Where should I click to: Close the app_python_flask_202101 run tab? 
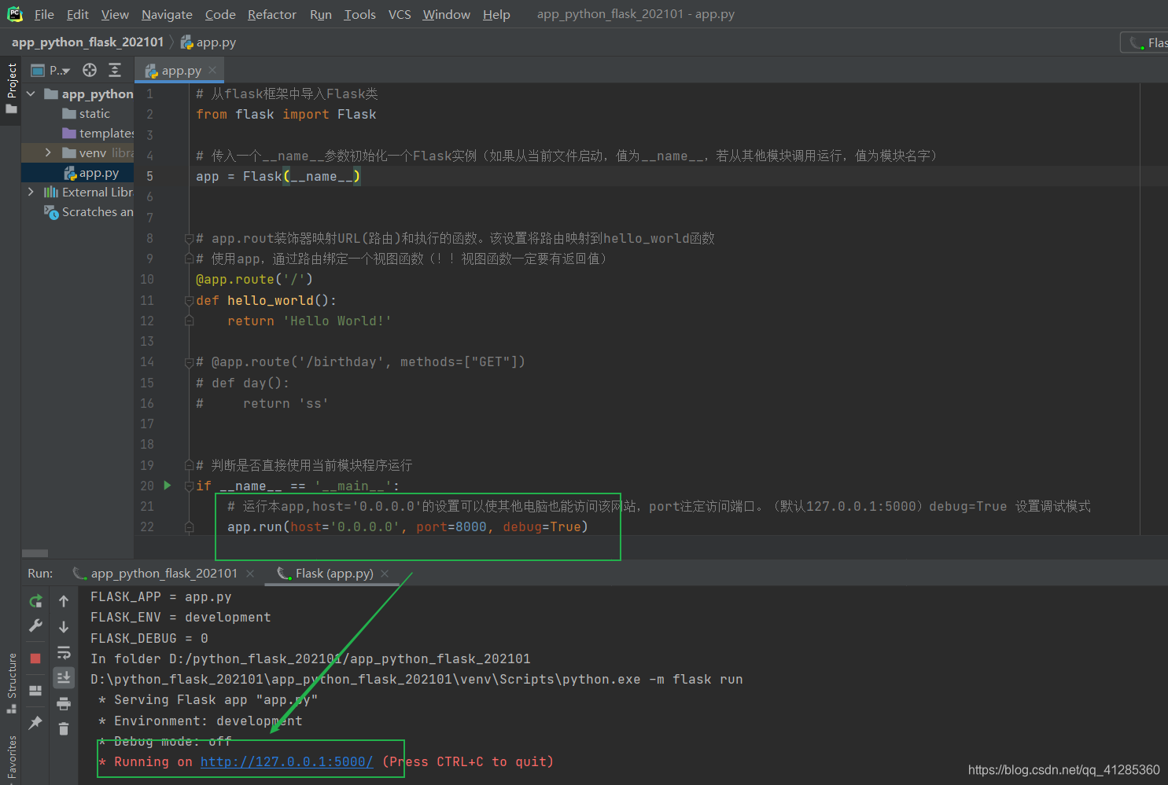point(250,574)
